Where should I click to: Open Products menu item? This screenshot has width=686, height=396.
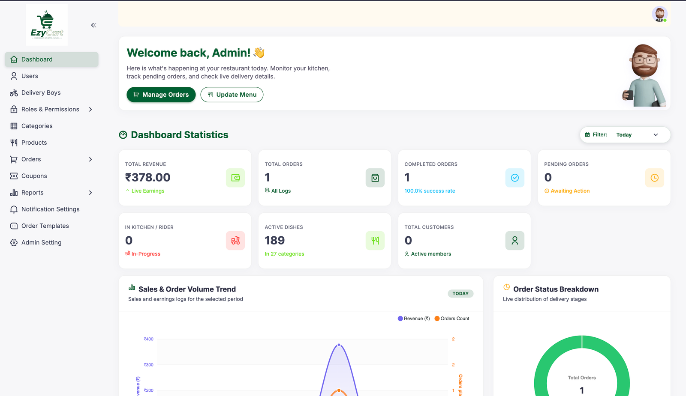coord(52,143)
